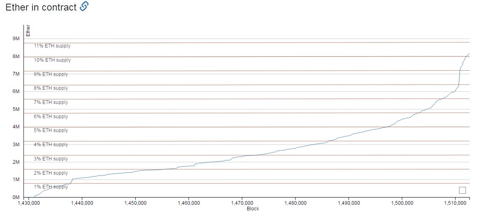This screenshot has width=479, height=212.
Task: Click the 0M y-axis tick label
Action: pyautogui.click(x=16, y=197)
